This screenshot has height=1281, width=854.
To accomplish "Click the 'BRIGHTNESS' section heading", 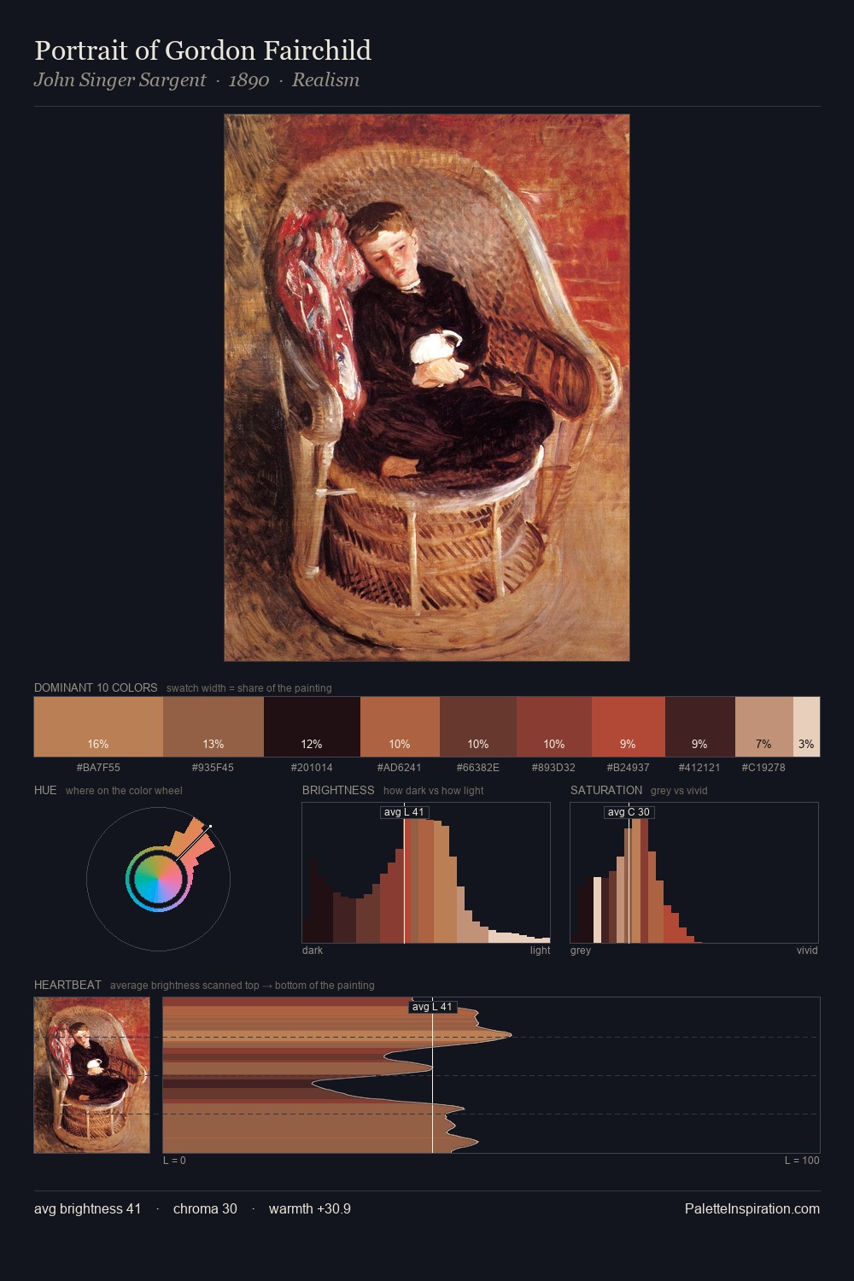I will pyautogui.click(x=338, y=790).
